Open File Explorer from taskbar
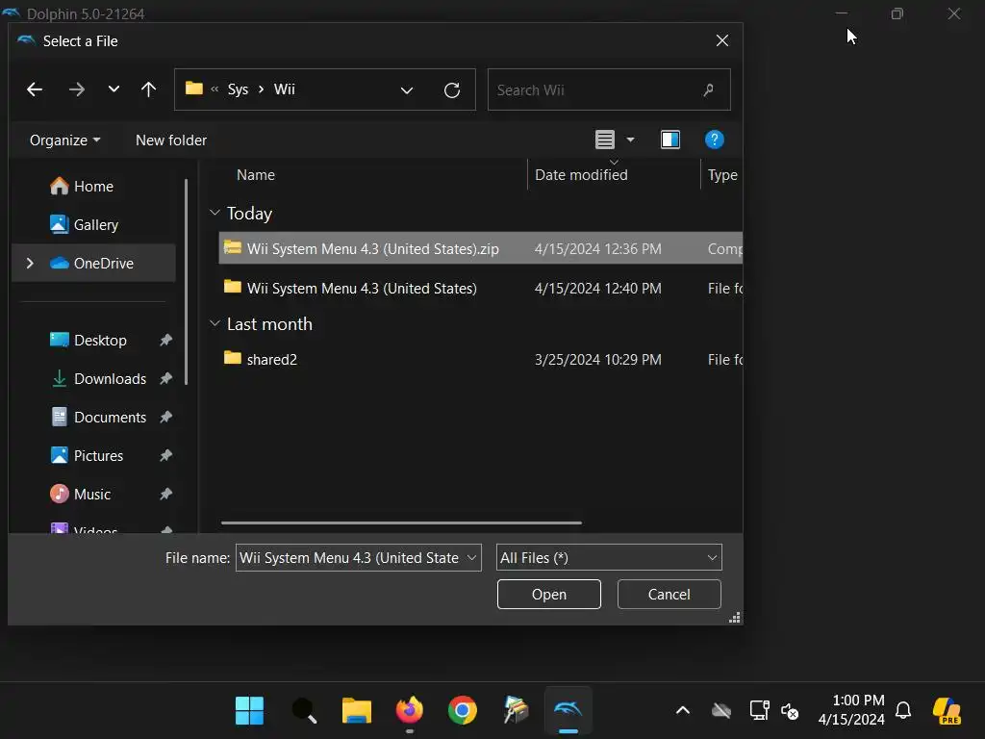This screenshot has width=985, height=739. (x=357, y=711)
